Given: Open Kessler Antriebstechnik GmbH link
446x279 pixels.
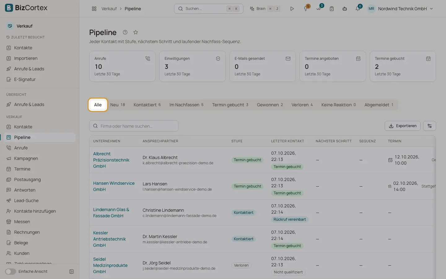Looking at the screenshot, I should [109, 239].
